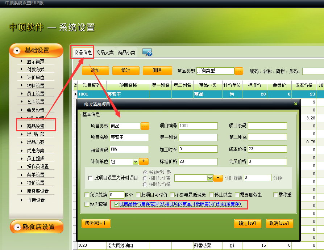
Task: Enable 停止供应 checkbox
Action: pos(211,195)
